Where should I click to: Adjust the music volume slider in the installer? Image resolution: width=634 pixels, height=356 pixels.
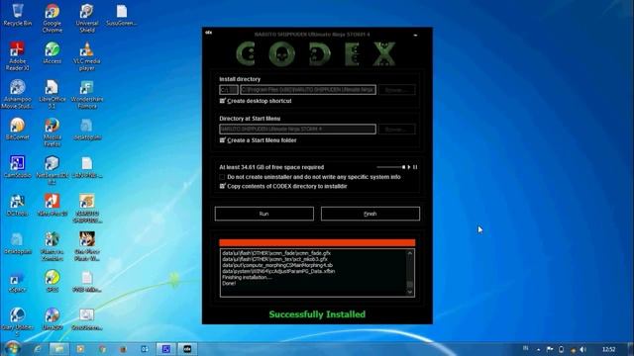[390, 167]
